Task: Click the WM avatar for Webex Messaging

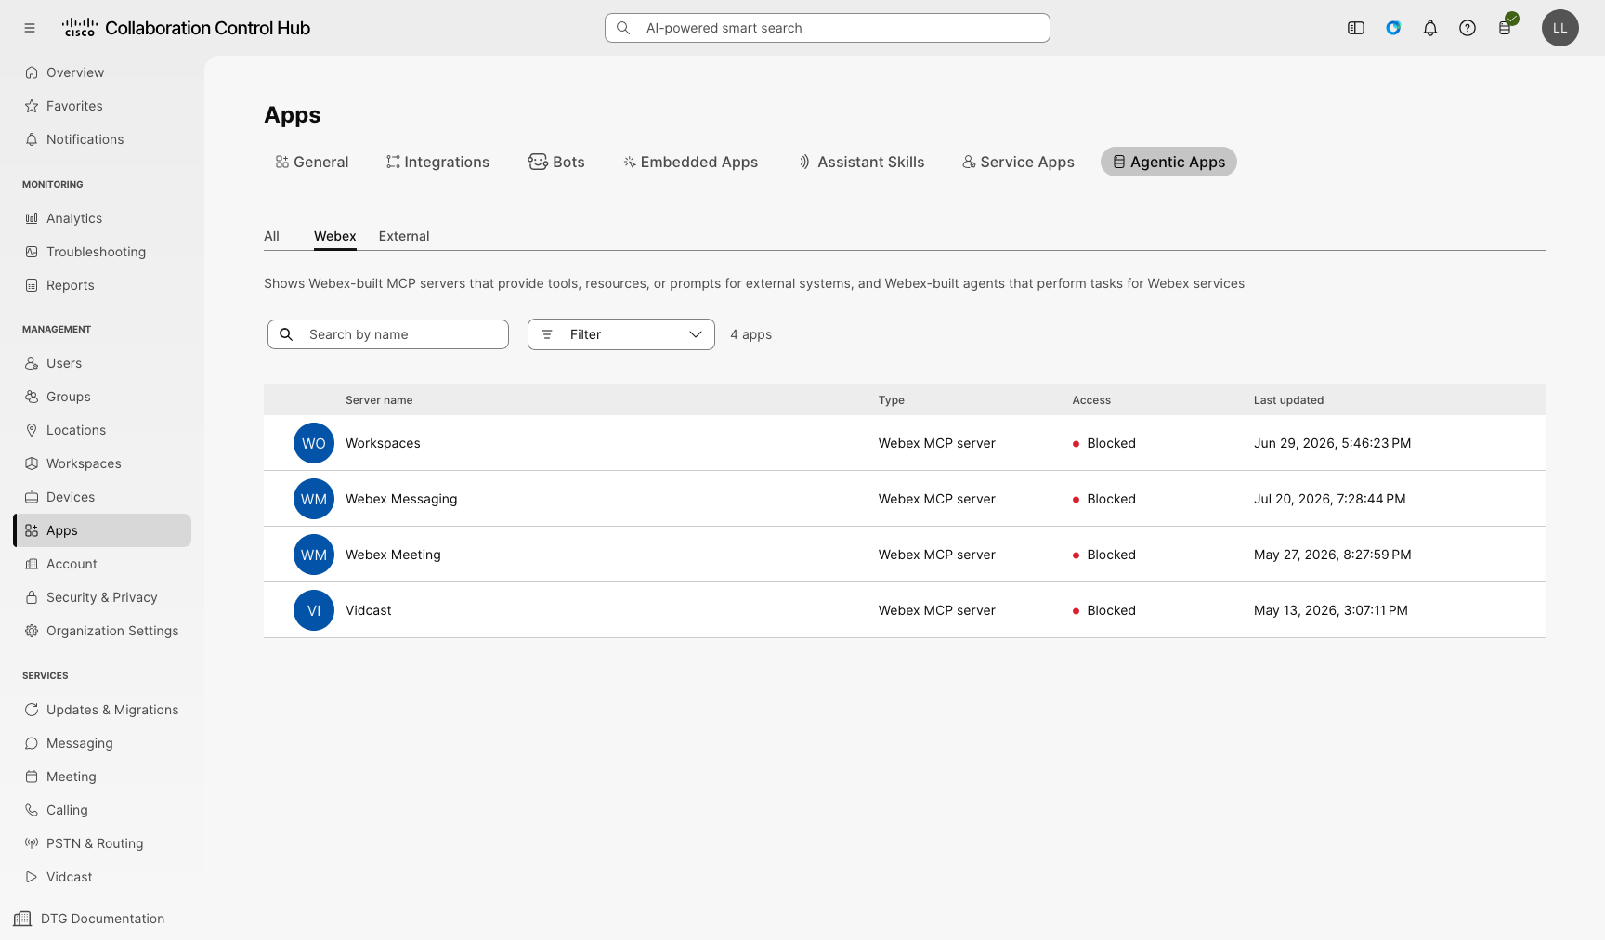Action: click(x=314, y=499)
